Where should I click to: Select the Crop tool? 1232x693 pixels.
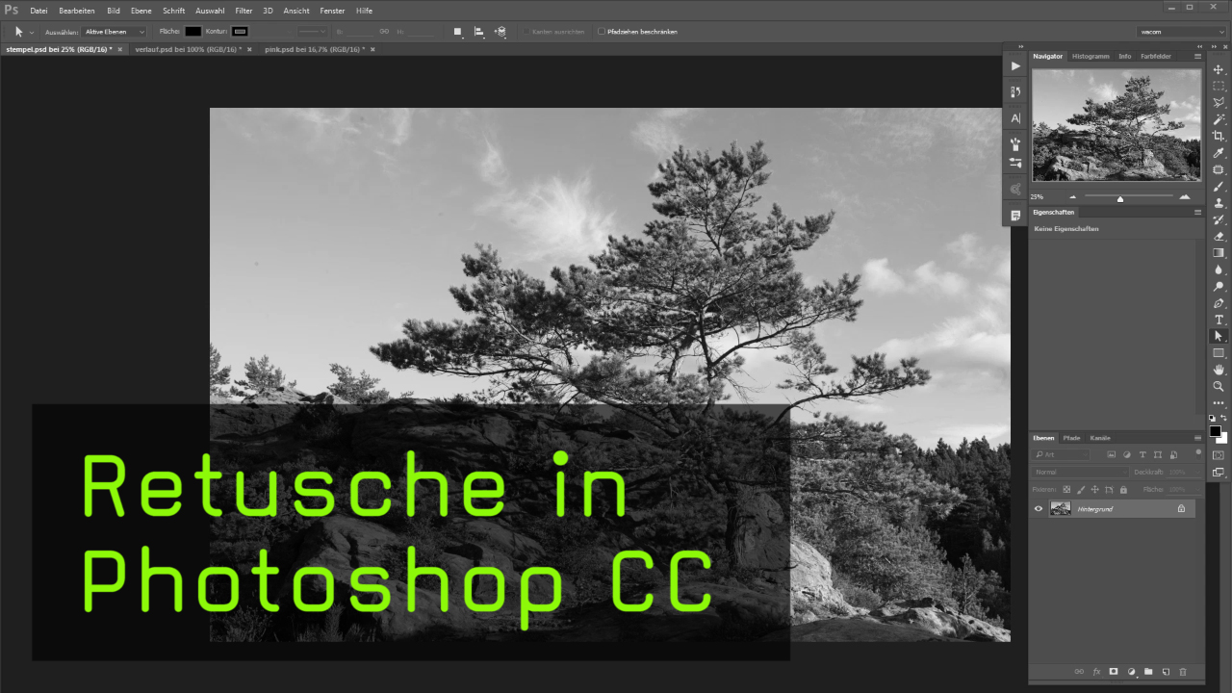(x=1219, y=135)
